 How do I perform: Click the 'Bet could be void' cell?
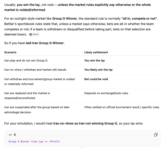pos(96,79)
